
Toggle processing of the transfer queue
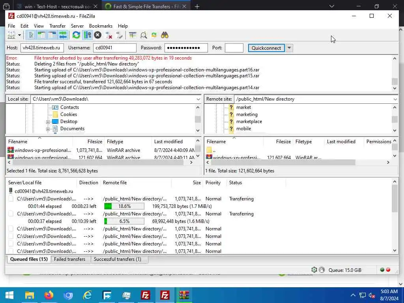pos(87,35)
